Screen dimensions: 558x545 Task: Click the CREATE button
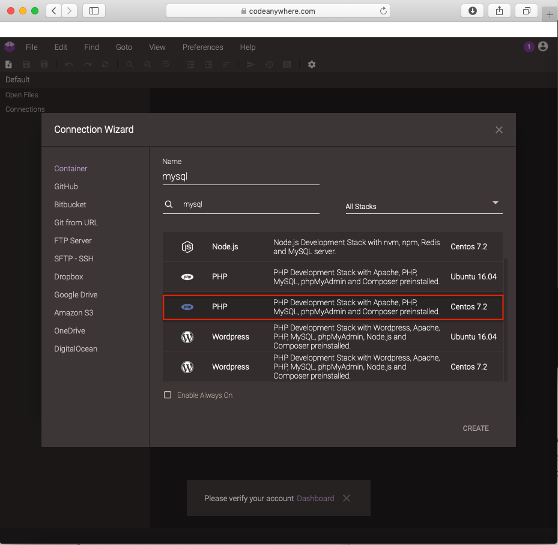(x=476, y=428)
